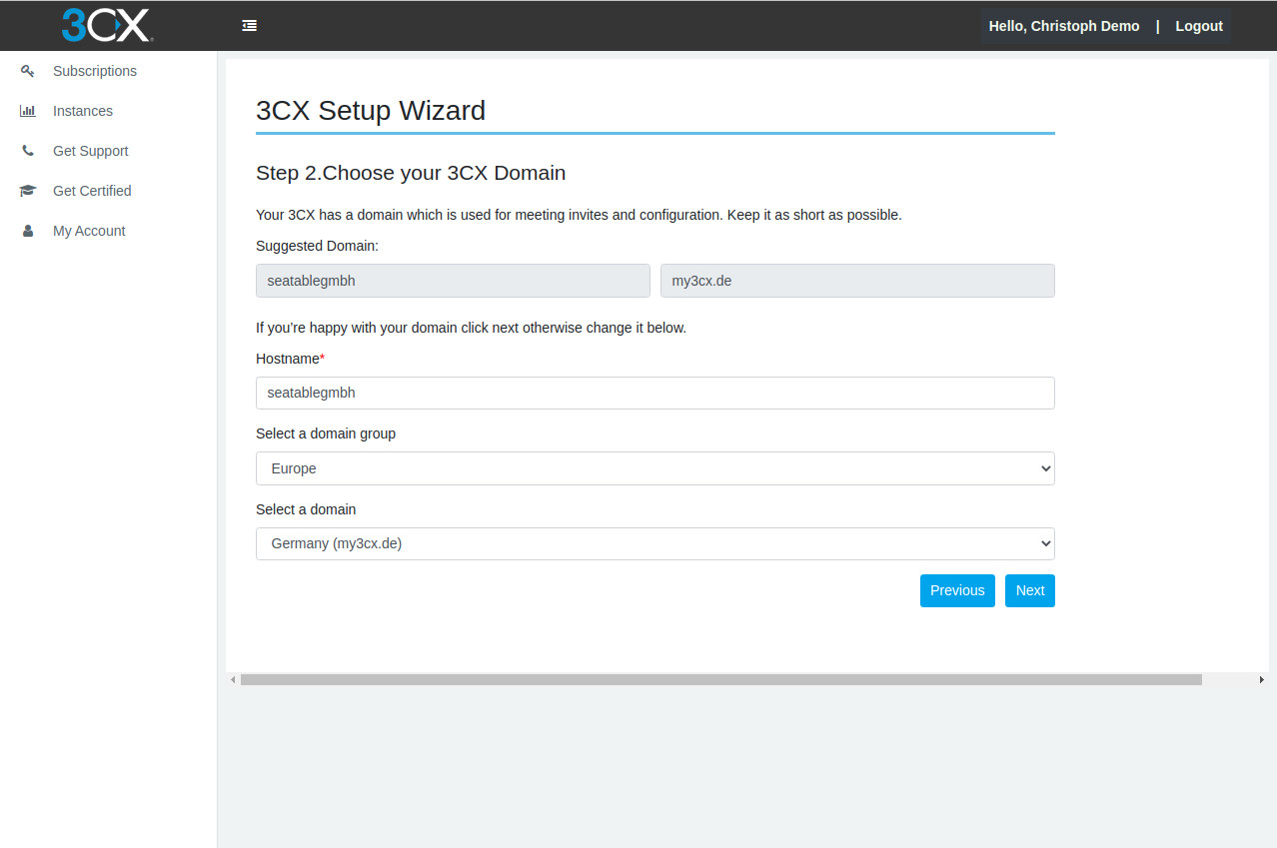This screenshot has width=1277, height=848.
Task: Click the 3CX logo
Action: 107,25
